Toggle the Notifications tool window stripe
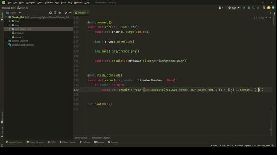 click(274, 19)
